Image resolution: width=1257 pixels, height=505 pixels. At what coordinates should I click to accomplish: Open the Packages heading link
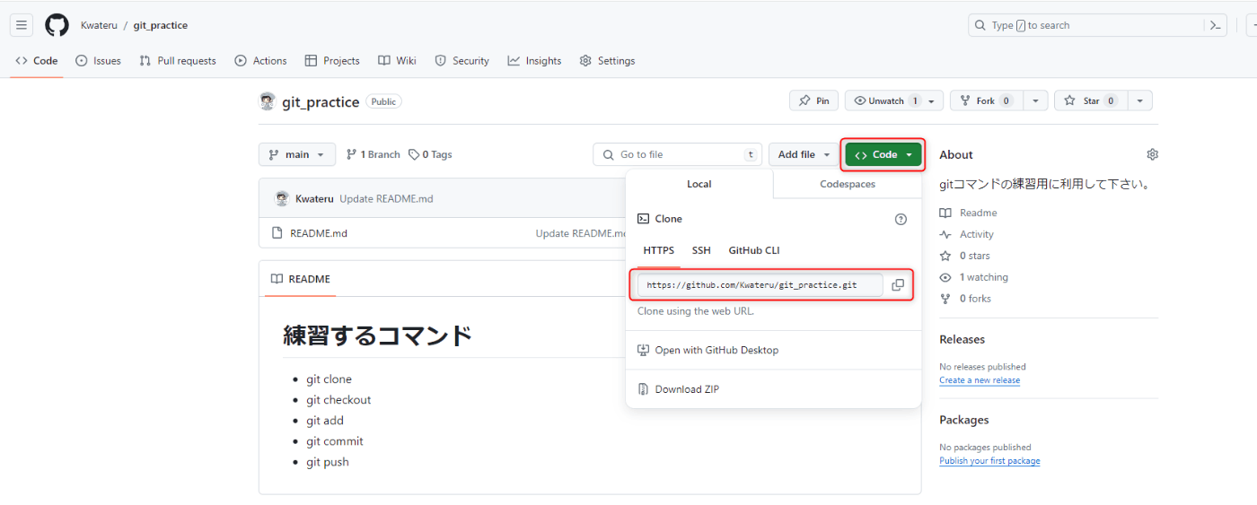tap(964, 420)
